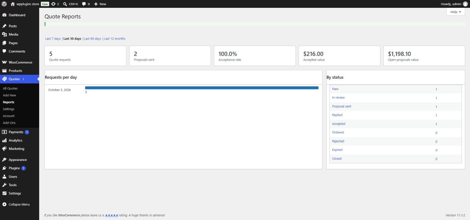This screenshot has width=470, height=220.
Task: Click the admin avatar icon
Action: point(465,4)
